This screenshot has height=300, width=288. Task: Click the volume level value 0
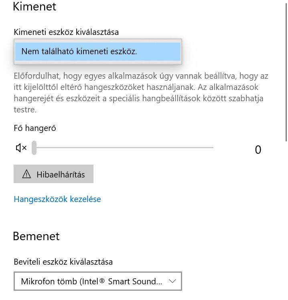tap(258, 150)
